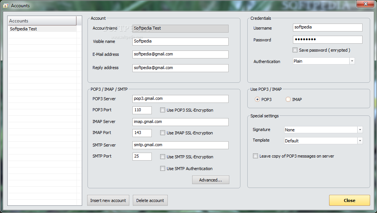This screenshot has width=377, height=213.
Task: Click the SMTP Server field
Action: click(180, 145)
